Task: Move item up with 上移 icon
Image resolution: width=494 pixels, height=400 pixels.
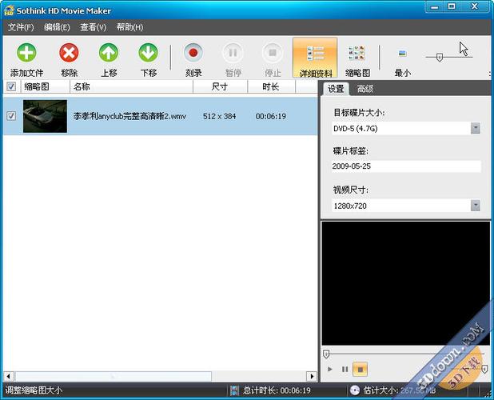Action: click(109, 53)
